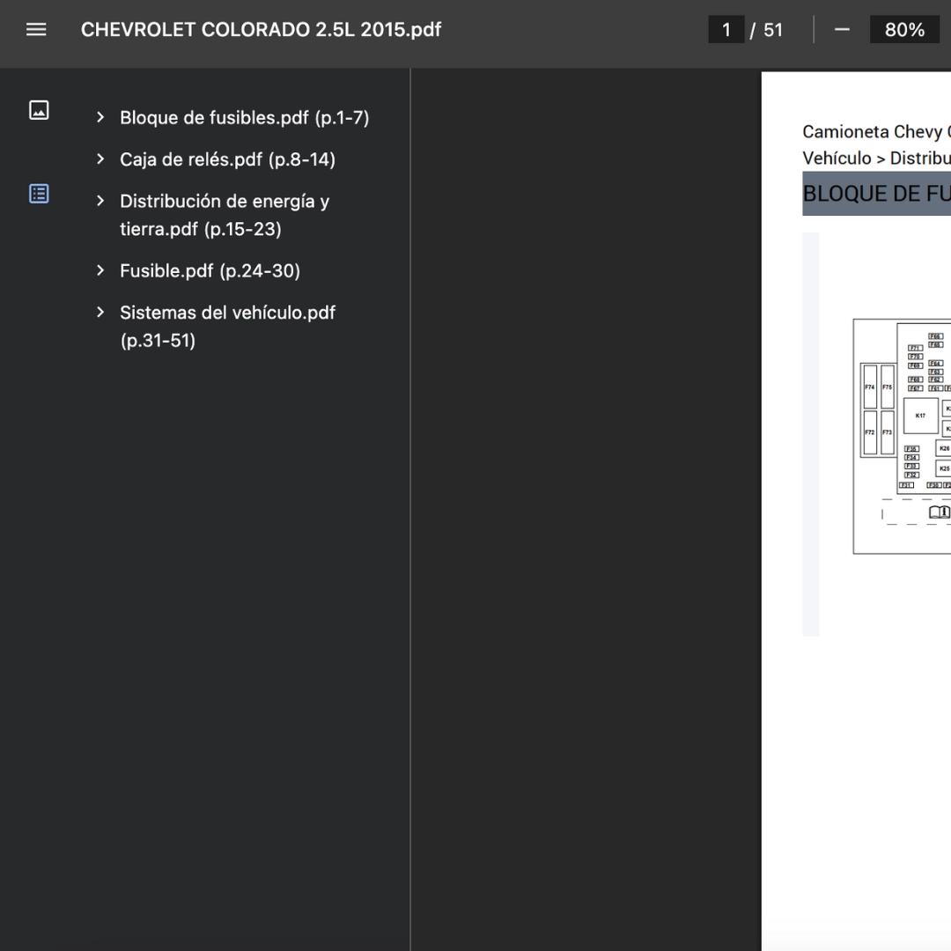Expand the Caja de relés.pdf bookmark
Screen dimensions: 951x951
point(100,159)
